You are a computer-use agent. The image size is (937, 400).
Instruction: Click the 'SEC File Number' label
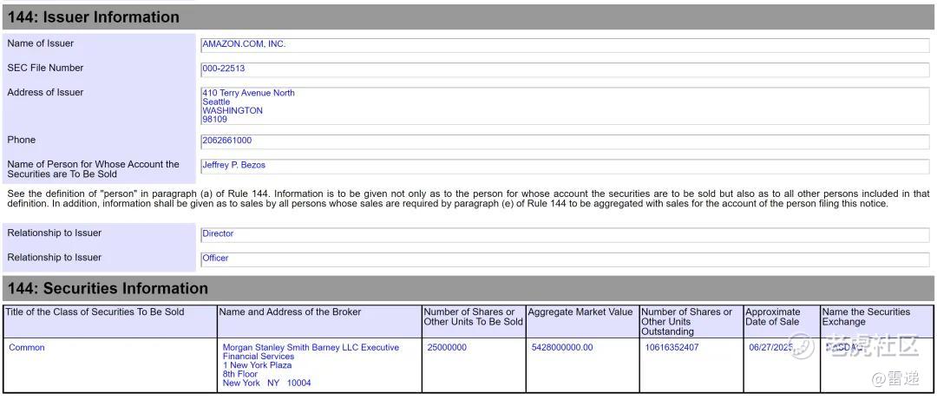point(45,68)
